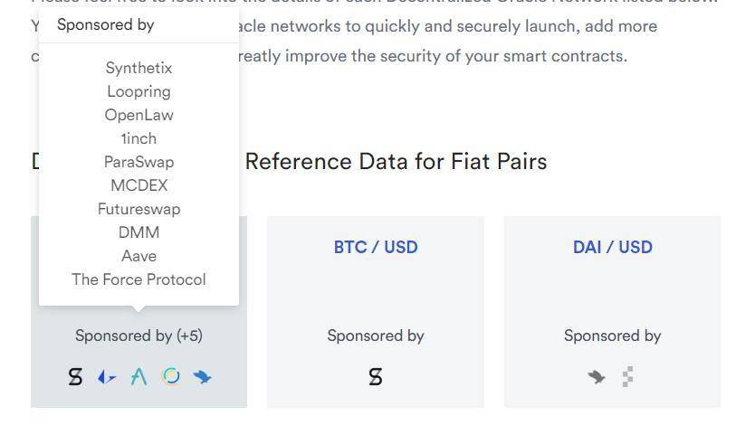The width and height of the screenshot is (755, 425).
Task: Choose OpenLaw from the sponsor popup
Action: point(139,115)
